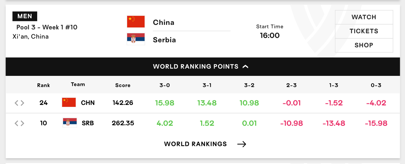Click the small Serbia flag beside SRB
The image size is (405, 164).
point(70,123)
